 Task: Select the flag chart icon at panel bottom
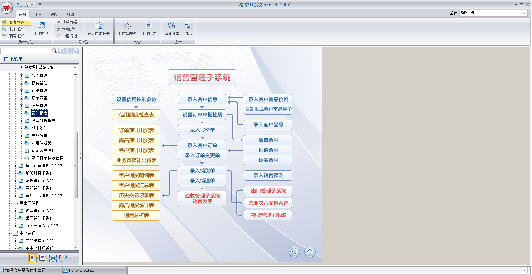[63, 258]
